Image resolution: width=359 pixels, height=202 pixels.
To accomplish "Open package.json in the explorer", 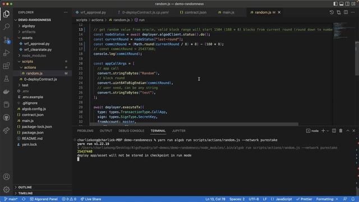I will click(x=33, y=132).
